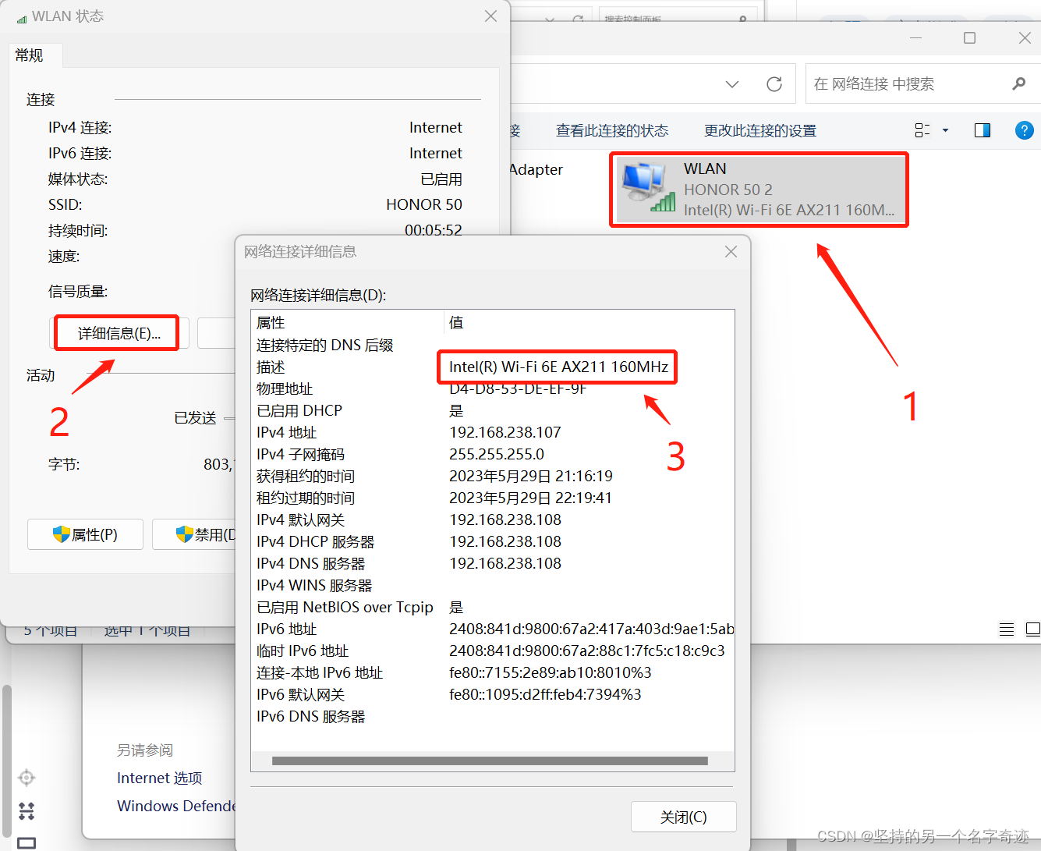
Task: Select the 已启用 DHCP row
Action: click(x=493, y=410)
